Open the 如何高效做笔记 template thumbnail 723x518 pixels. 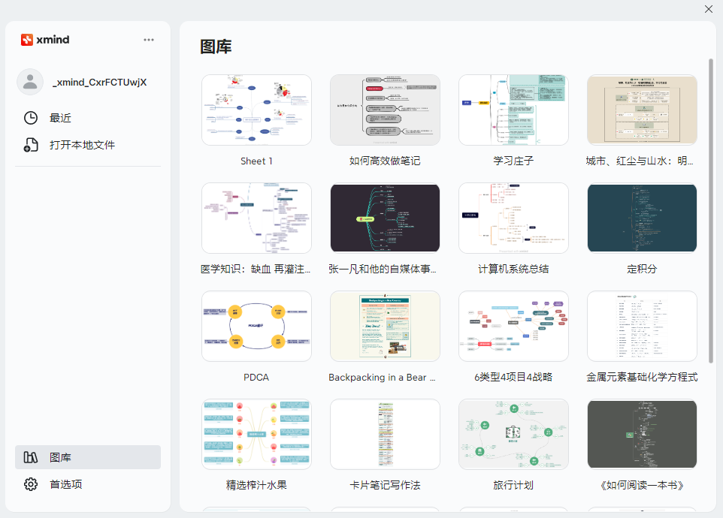click(385, 110)
